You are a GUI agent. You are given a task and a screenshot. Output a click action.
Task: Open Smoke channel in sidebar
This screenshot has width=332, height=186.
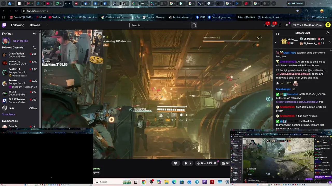click(20, 83)
